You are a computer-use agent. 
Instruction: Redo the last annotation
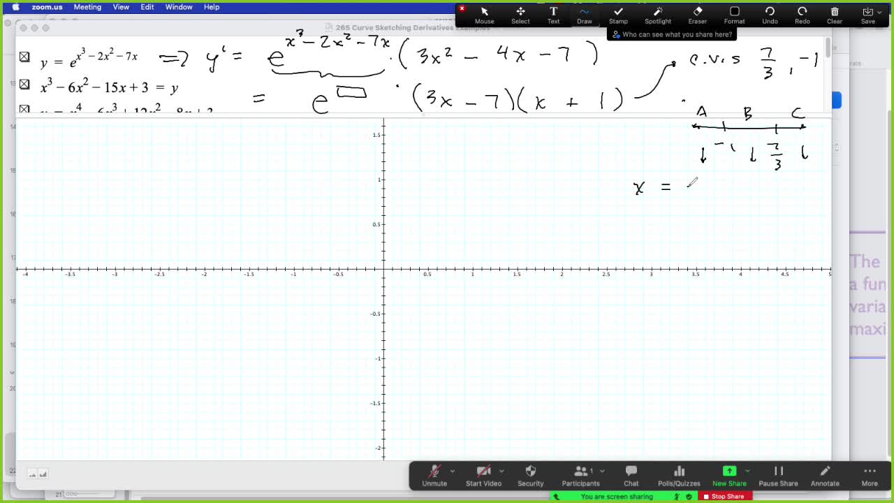(802, 15)
